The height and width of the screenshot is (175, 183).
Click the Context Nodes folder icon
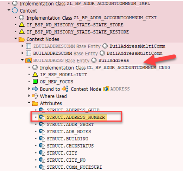tap(22, 39)
